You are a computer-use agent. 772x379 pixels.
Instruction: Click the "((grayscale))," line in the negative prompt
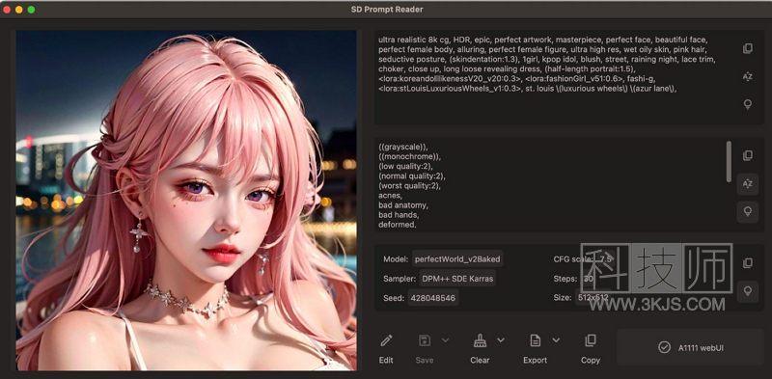point(403,147)
